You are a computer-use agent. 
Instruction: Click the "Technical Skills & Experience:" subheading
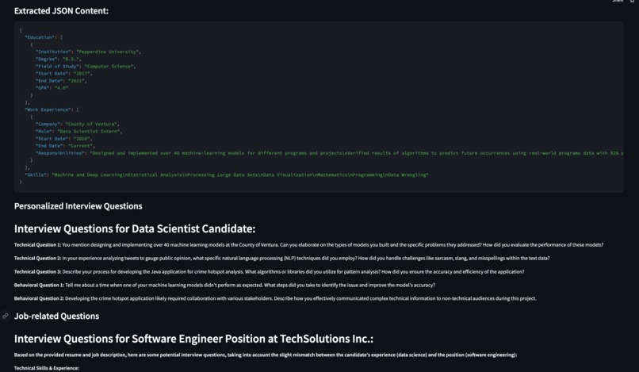pos(47,368)
